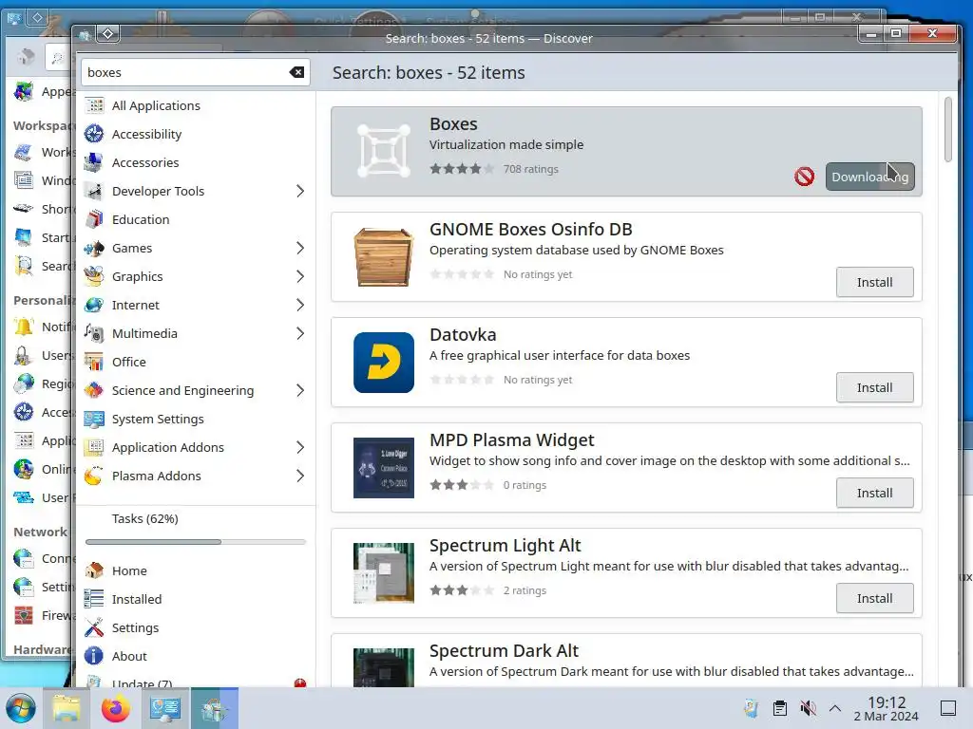This screenshot has width=973, height=729.
Task: Expand the Multimedia subcategories
Action: 300,333
